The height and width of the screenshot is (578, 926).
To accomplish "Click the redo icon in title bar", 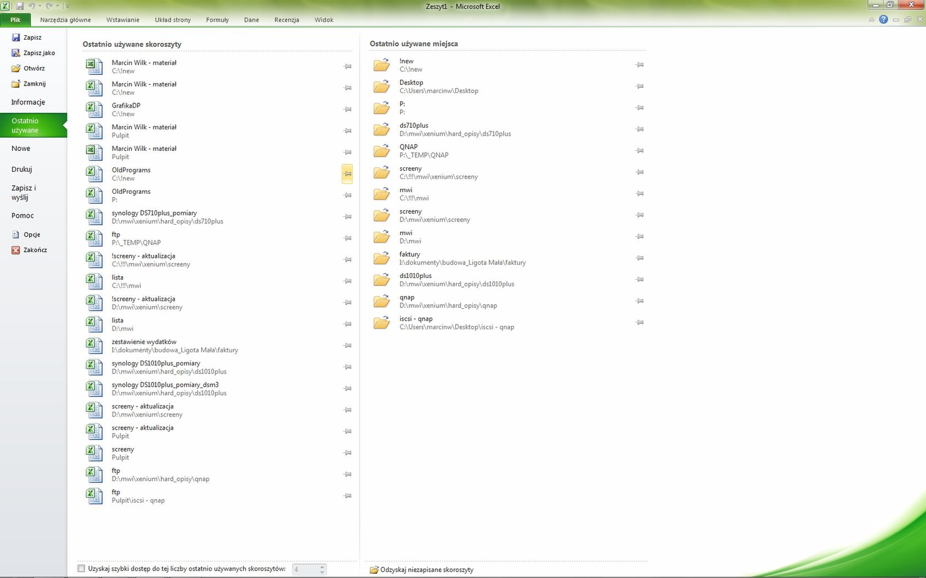I will coord(49,6).
